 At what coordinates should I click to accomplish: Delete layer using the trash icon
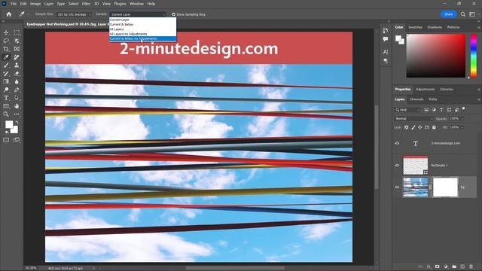coord(471,266)
